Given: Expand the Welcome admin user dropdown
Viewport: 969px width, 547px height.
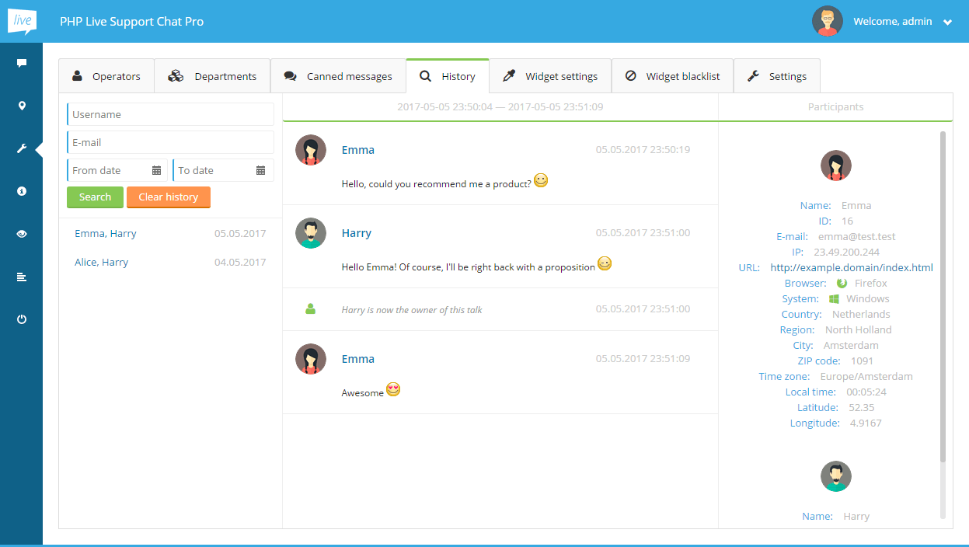Looking at the screenshot, I should point(947,23).
